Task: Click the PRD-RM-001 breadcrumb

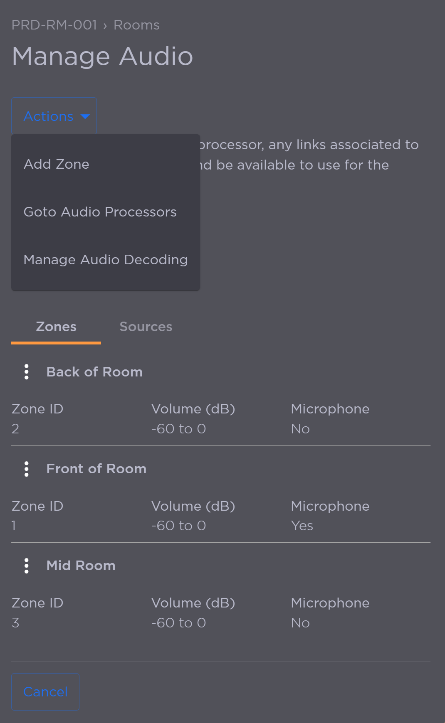Action: click(54, 25)
